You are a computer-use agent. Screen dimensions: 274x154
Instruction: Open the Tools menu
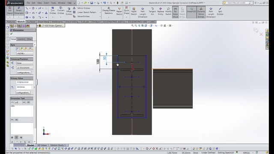(54, 3)
